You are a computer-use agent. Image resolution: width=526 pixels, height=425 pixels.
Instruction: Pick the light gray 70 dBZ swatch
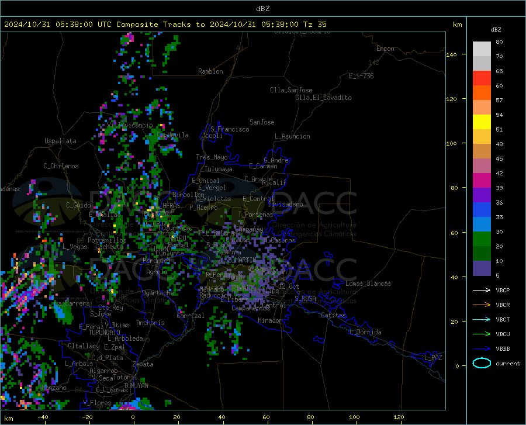coord(482,49)
